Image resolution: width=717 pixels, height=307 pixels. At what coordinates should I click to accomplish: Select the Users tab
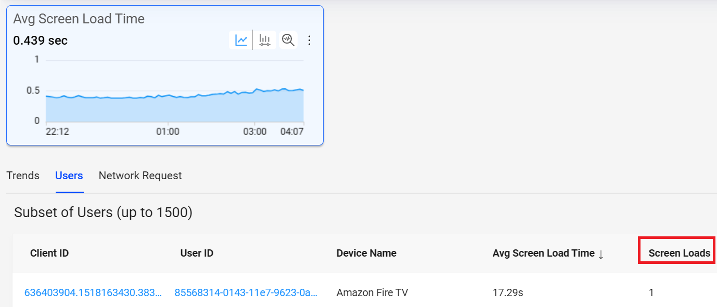[x=69, y=176]
